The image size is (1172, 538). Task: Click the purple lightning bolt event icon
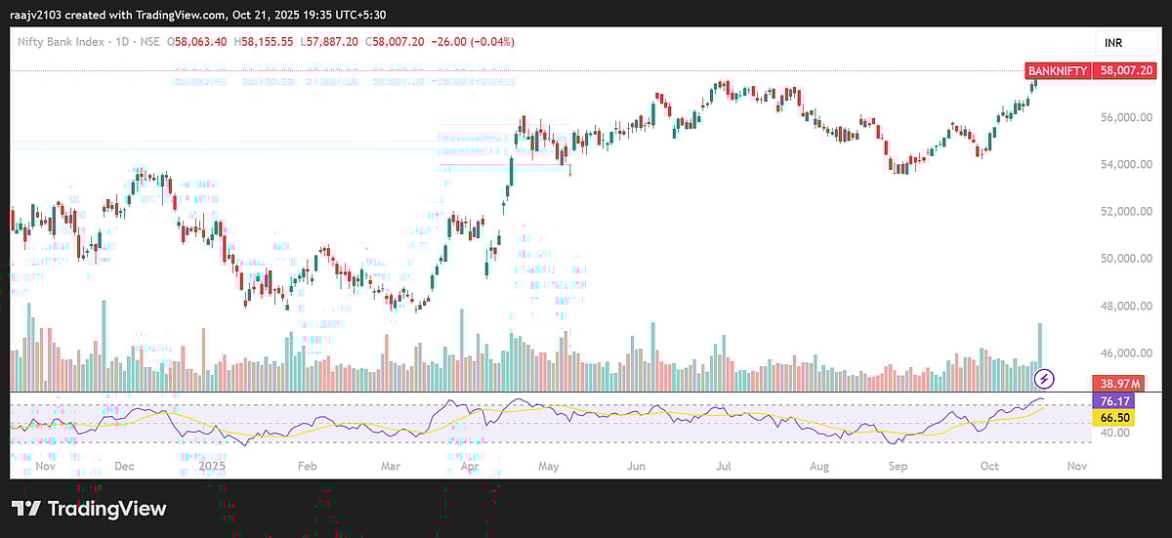coord(1045,377)
